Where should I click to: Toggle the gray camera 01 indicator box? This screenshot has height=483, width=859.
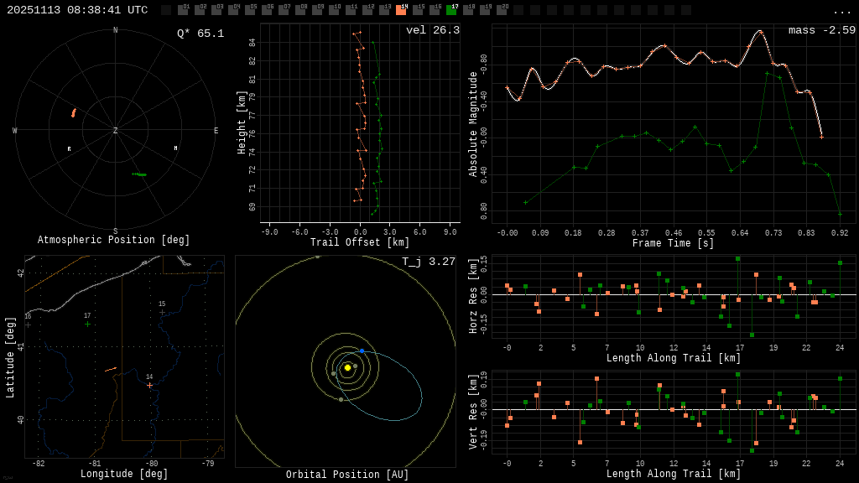[183, 10]
